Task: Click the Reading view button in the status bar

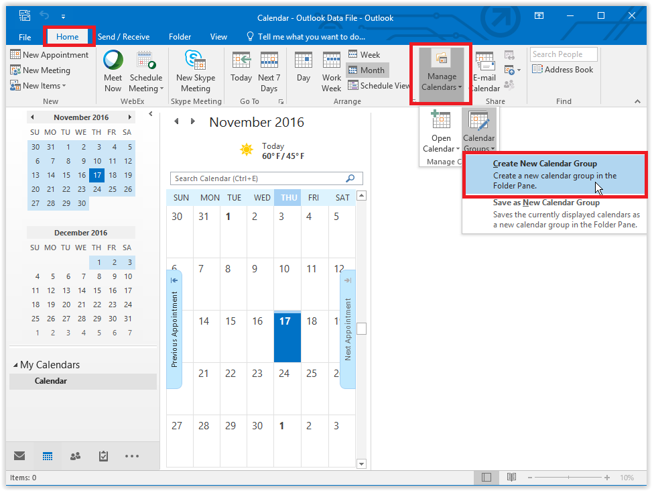Action: pyautogui.click(x=511, y=478)
